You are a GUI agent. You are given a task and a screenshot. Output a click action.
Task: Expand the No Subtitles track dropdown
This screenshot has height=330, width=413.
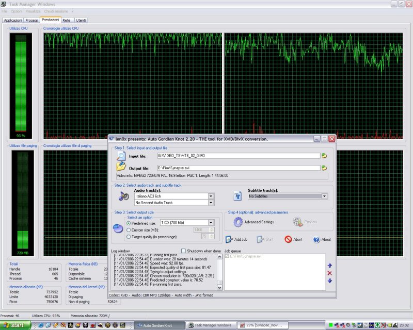[325, 196]
